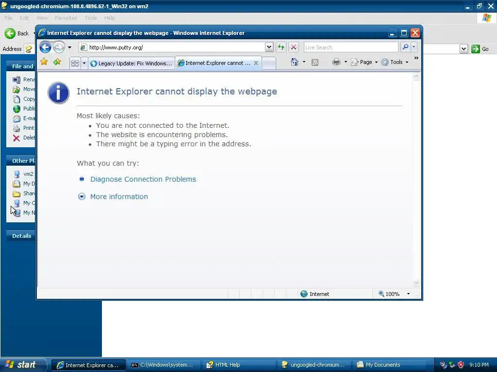Click Print this file icon
This screenshot has width=497, height=372.
pyautogui.click(x=17, y=128)
